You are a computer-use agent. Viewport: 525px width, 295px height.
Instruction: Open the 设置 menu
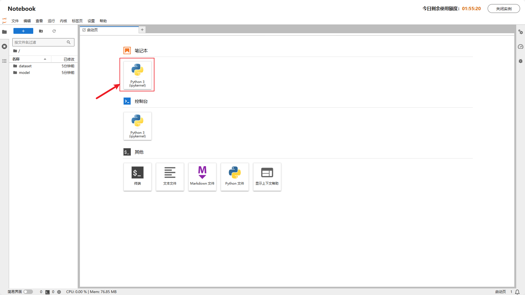click(x=91, y=21)
